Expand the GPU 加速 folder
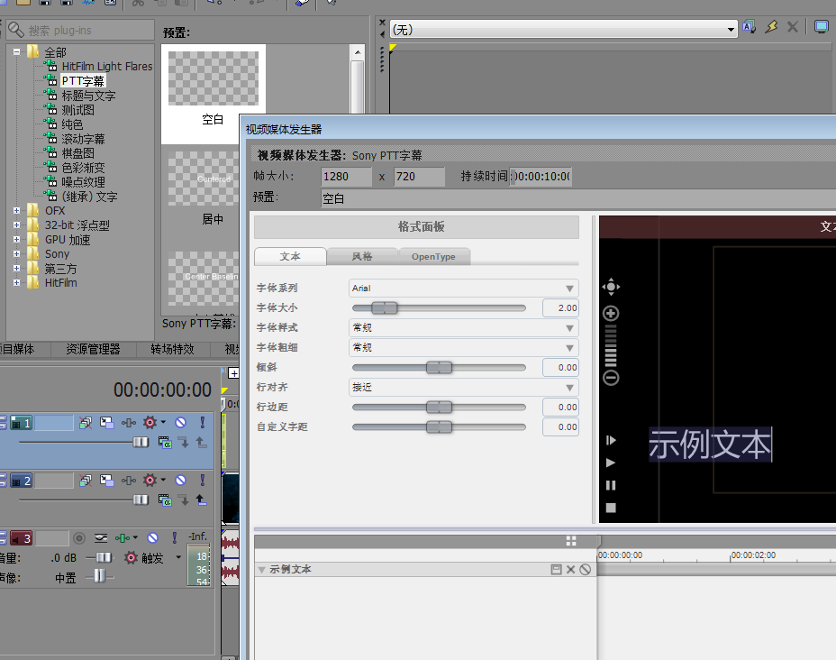The image size is (836, 660). tap(16, 240)
